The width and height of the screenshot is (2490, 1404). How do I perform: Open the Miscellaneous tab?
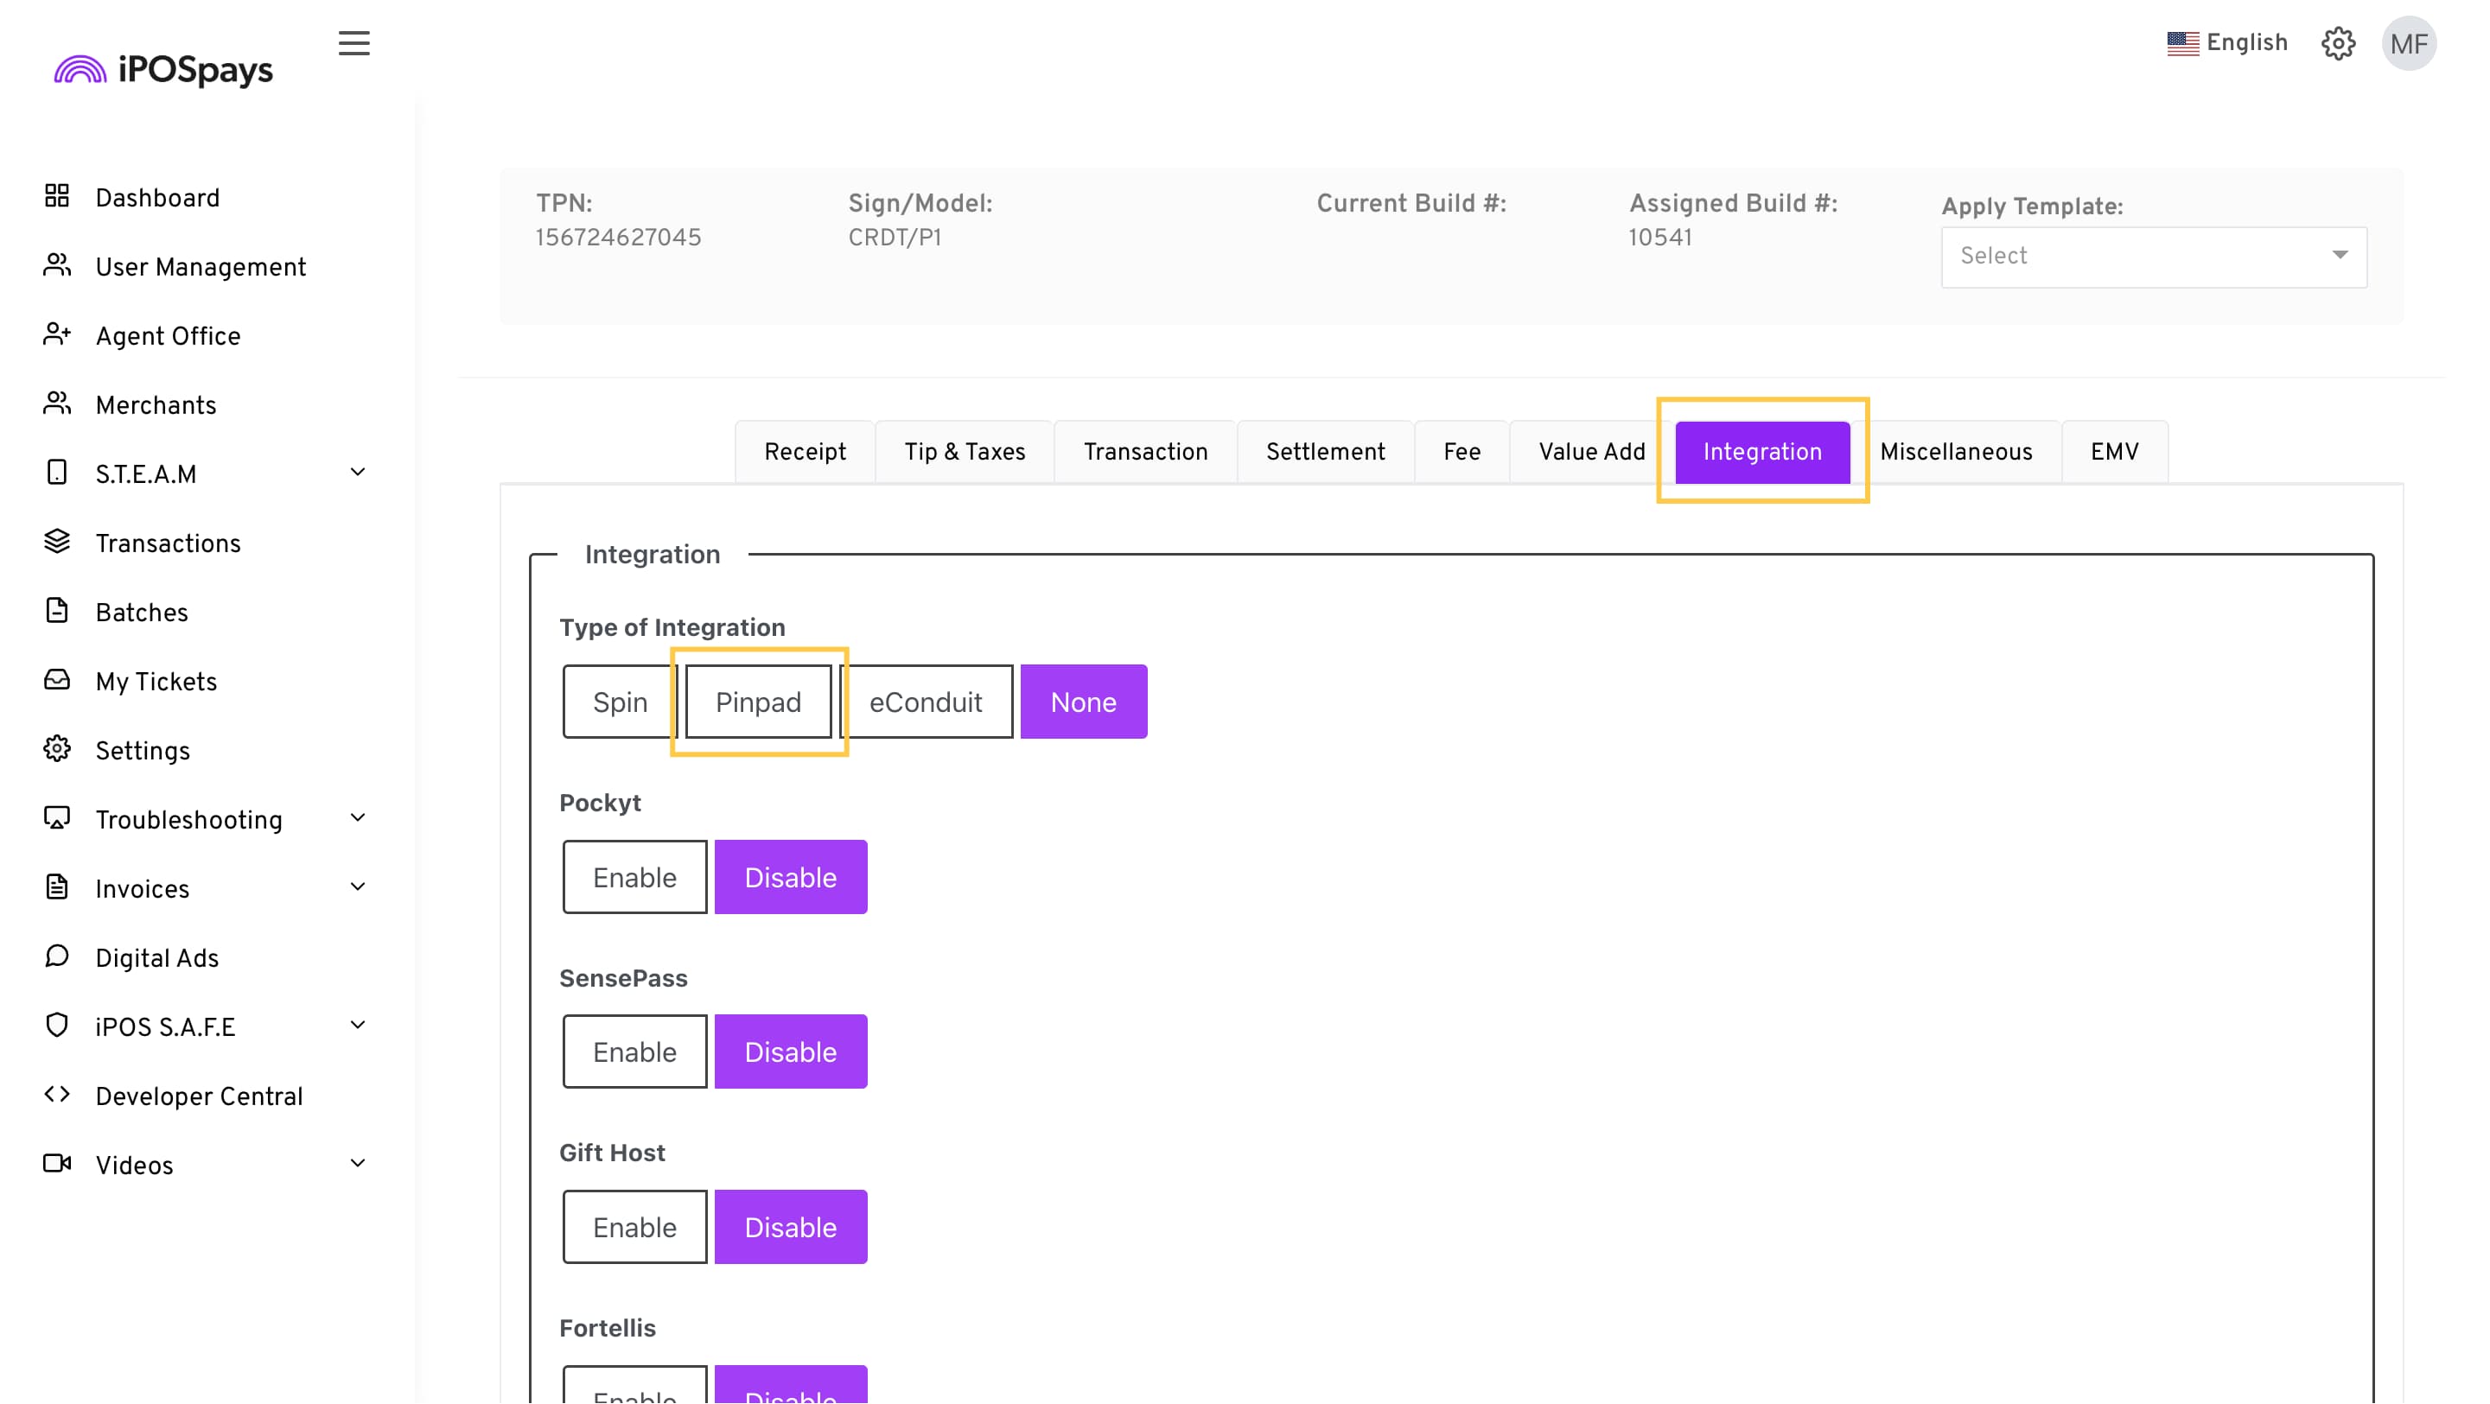point(1956,452)
